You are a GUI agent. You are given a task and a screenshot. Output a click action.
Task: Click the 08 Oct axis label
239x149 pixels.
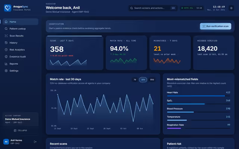pos(140,129)
